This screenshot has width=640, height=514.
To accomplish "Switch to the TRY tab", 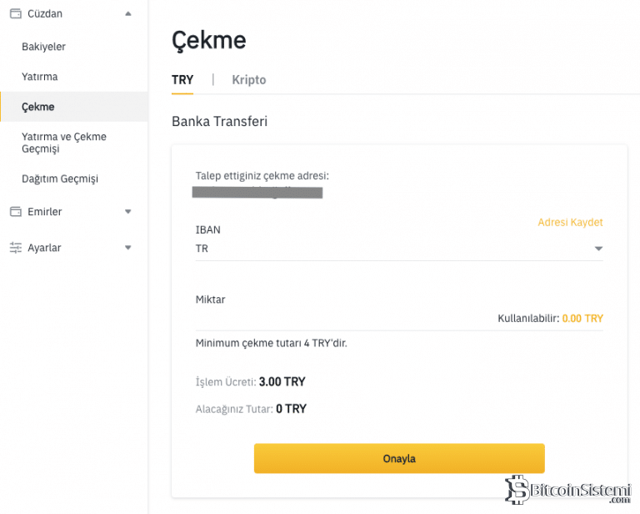I will [182, 80].
